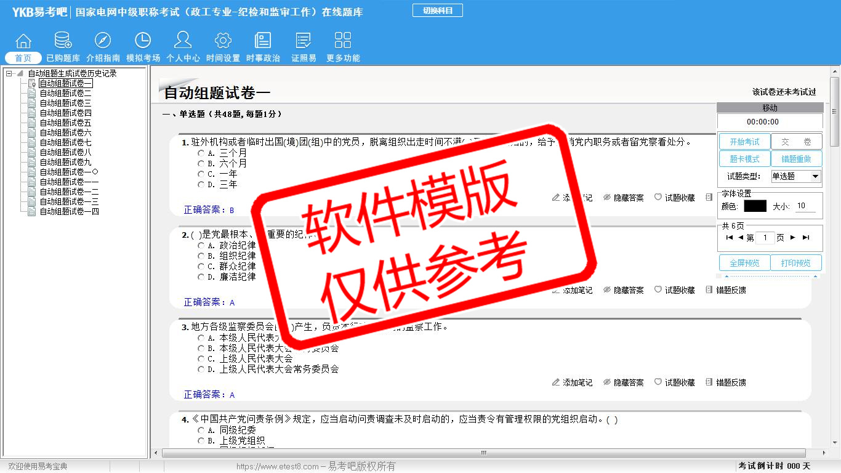Open 时事政治 news icon
Viewport: 841px width, 473px height.
point(263,41)
